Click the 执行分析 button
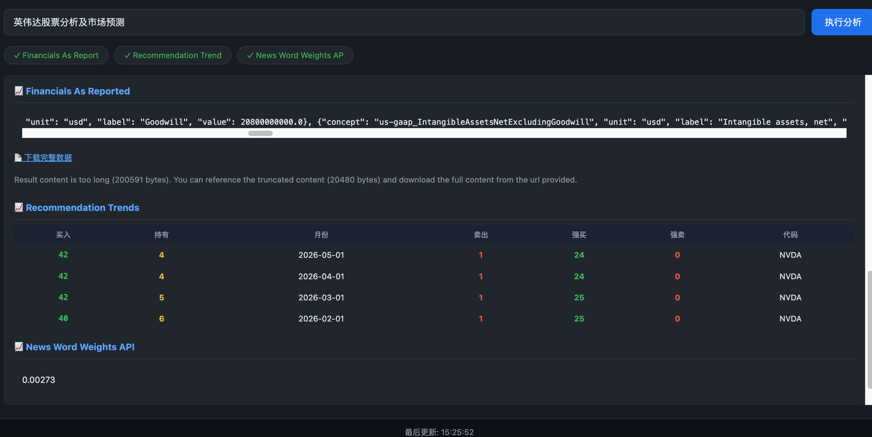Screen dimensions: 872x437 [842, 22]
